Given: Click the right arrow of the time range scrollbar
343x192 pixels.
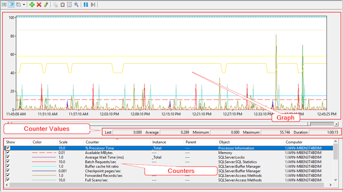Looking at the screenshot, I should [x=336, y=124].
